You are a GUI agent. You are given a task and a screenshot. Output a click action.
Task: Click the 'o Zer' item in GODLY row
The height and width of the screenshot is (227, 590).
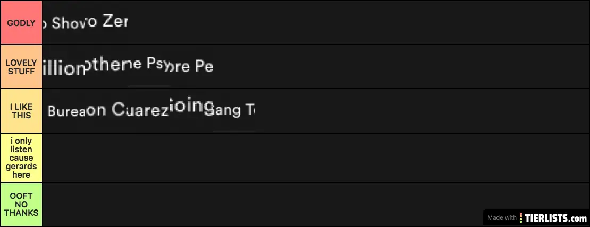pyautogui.click(x=106, y=23)
